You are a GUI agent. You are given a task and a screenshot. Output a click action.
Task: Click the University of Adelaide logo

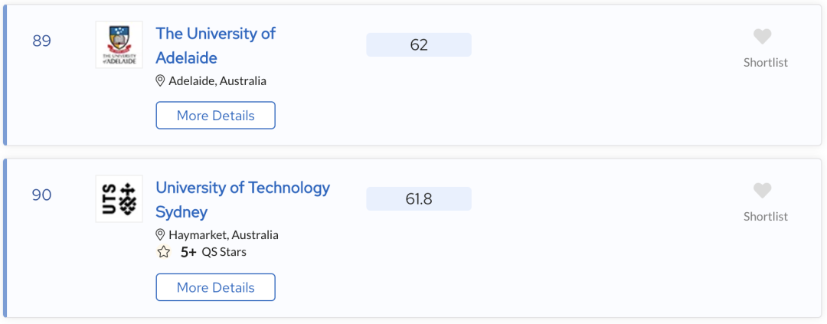tap(119, 44)
